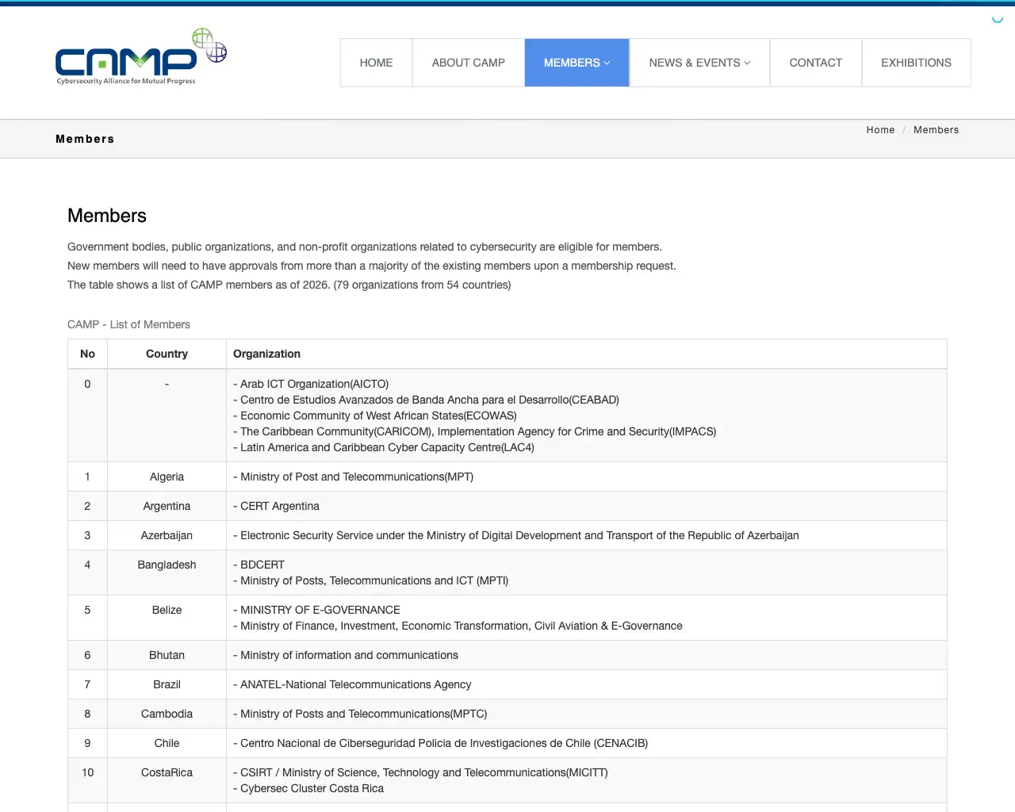
Task: Click the Chile country cell
Action: 167,743
